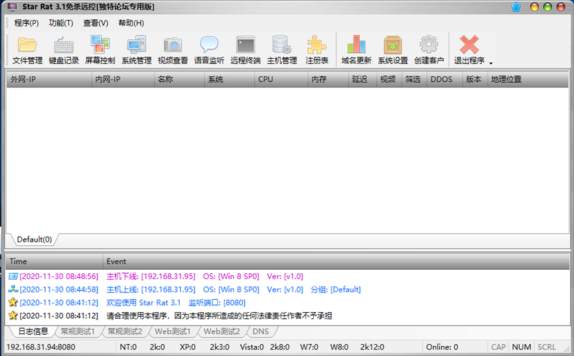Screen dimensions: 574x356
Task: Click green maximize button in title bar
Action: 547,7
